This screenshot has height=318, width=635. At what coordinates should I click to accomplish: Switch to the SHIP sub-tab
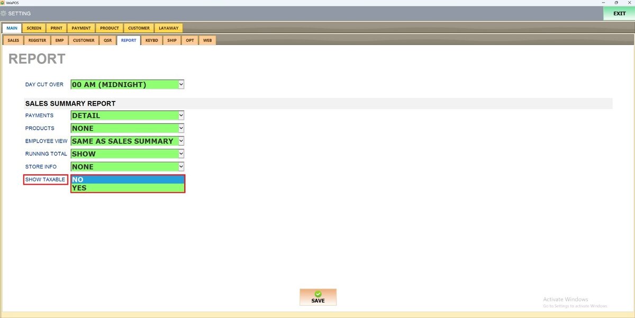[x=172, y=40]
